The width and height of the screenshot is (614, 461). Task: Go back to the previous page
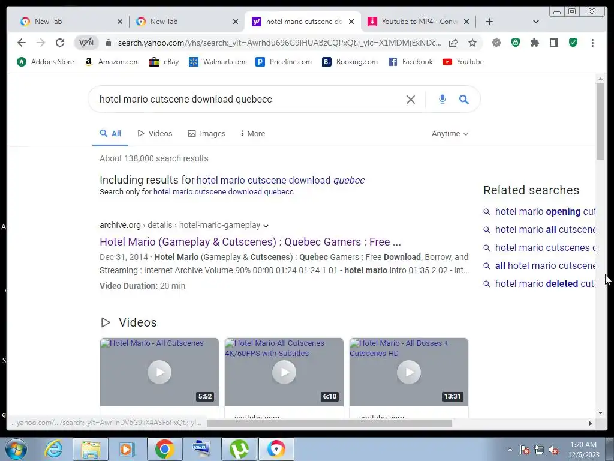click(22, 43)
